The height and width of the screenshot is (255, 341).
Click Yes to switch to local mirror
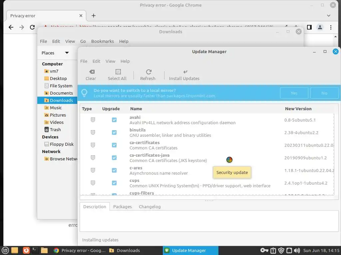[294, 93]
